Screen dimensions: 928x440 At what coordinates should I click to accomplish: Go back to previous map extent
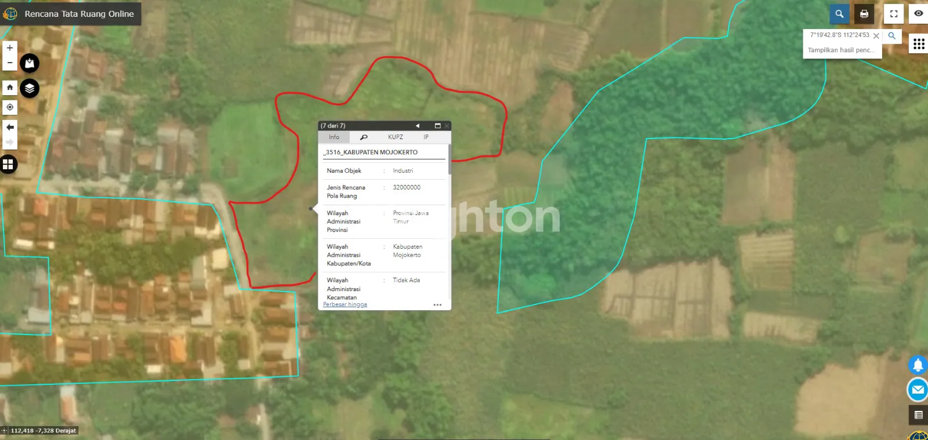point(10,127)
